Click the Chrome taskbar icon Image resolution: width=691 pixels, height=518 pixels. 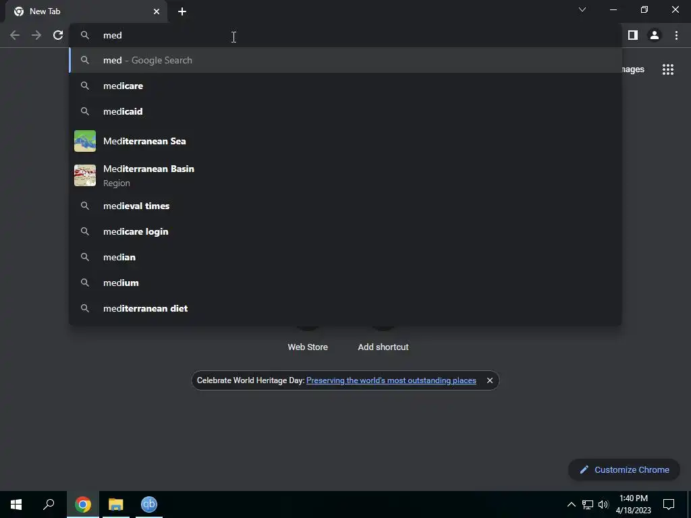[x=83, y=505]
